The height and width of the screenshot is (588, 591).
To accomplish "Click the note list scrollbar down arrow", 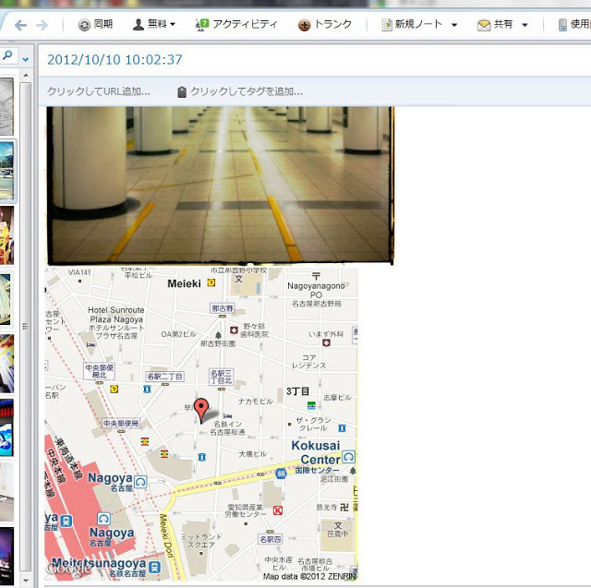I will pos(26,581).
